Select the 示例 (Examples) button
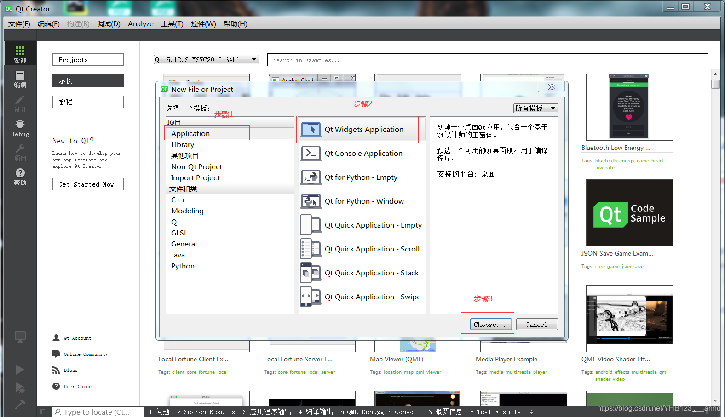The image size is (725, 417). 88,80
